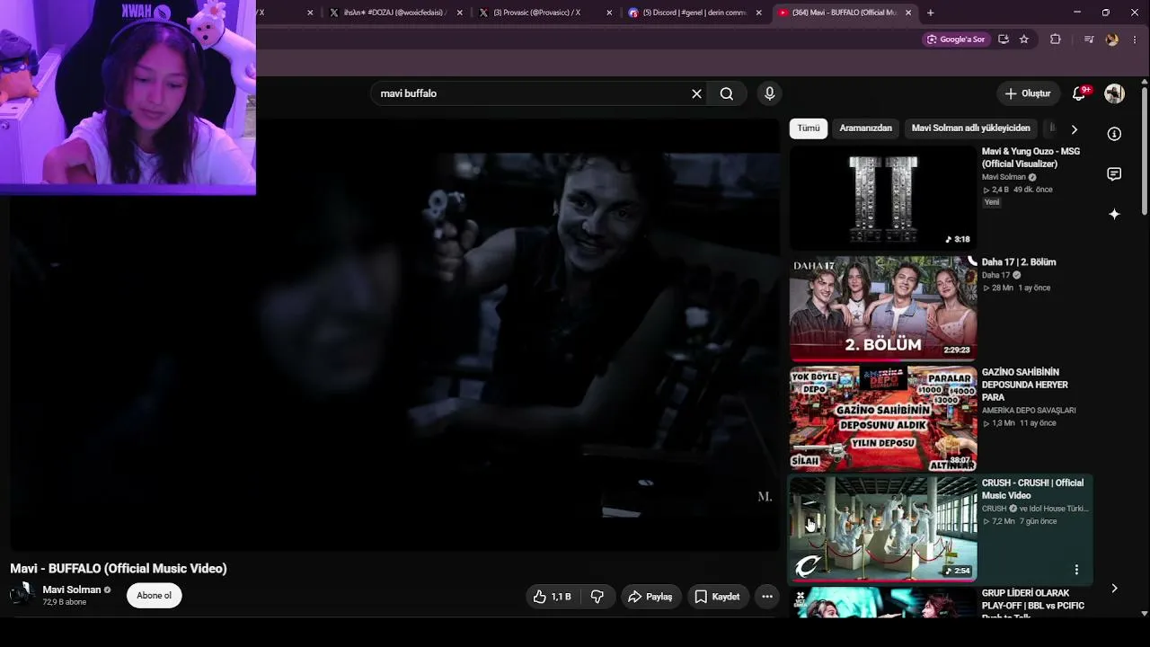Like the BUFFALO video
Screen dimensions: 1150x647
(553, 597)
